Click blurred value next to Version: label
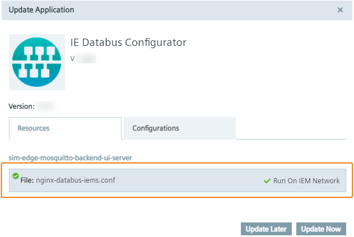Screen dimensions: 354x237 coord(46,106)
